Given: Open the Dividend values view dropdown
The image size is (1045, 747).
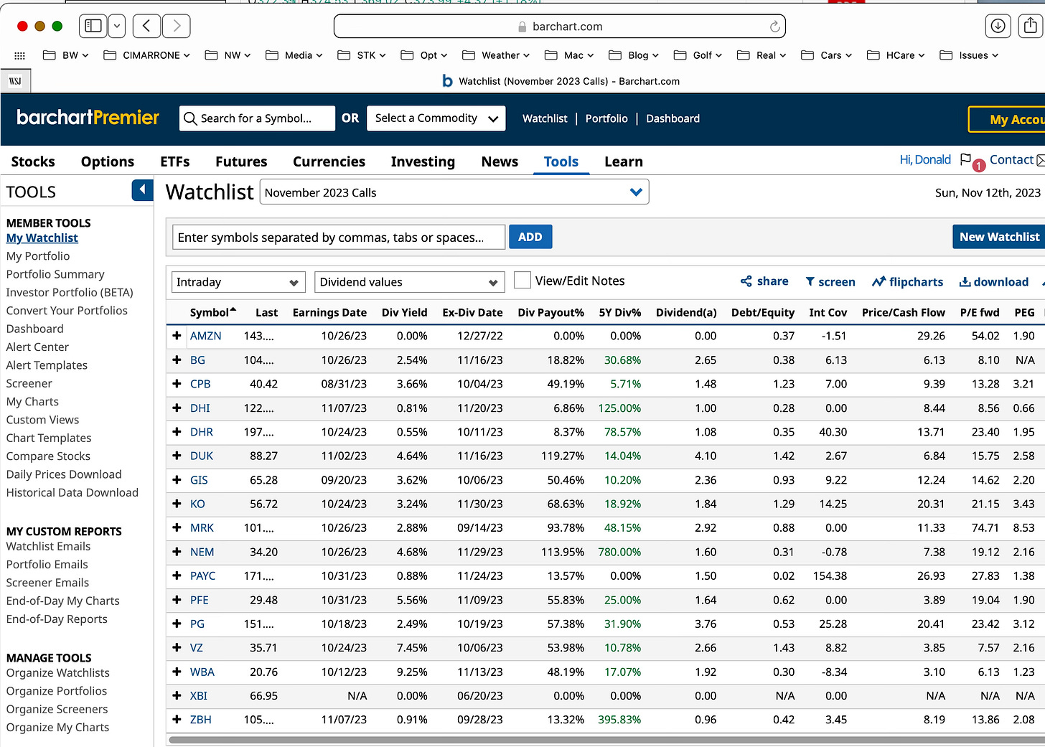Looking at the screenshot, I should tap(409, 282).
